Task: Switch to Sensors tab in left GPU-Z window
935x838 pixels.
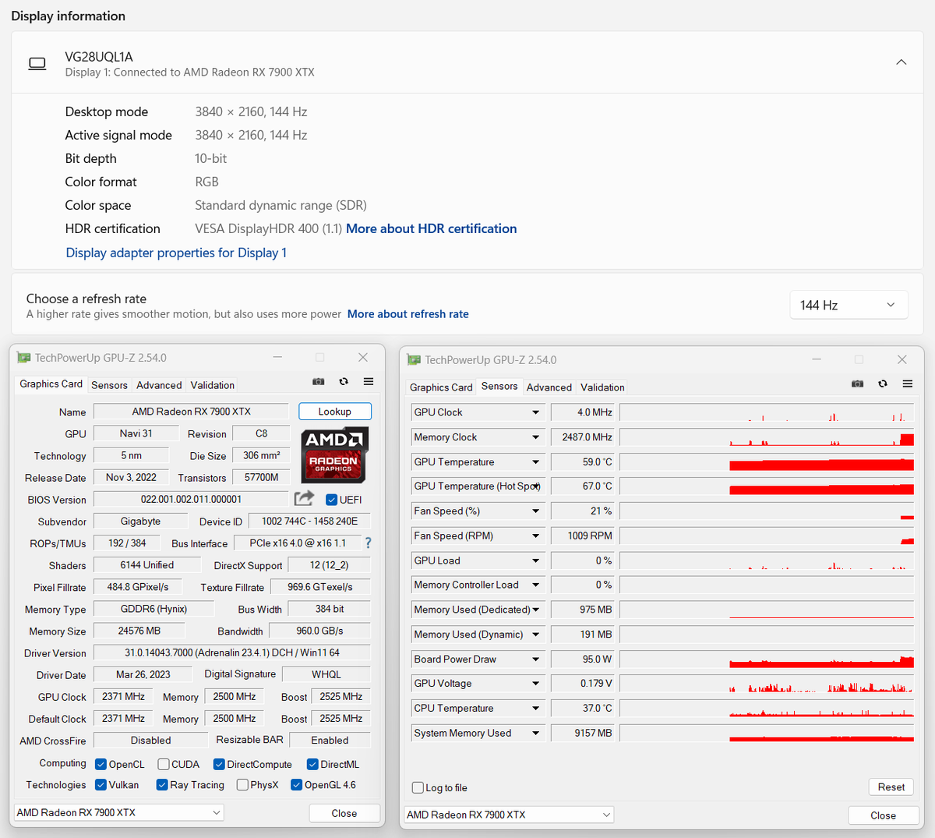Action: 109,385
